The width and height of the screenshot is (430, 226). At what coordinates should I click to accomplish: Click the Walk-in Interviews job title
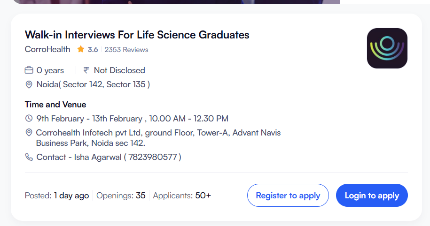[x=137, y=35]
